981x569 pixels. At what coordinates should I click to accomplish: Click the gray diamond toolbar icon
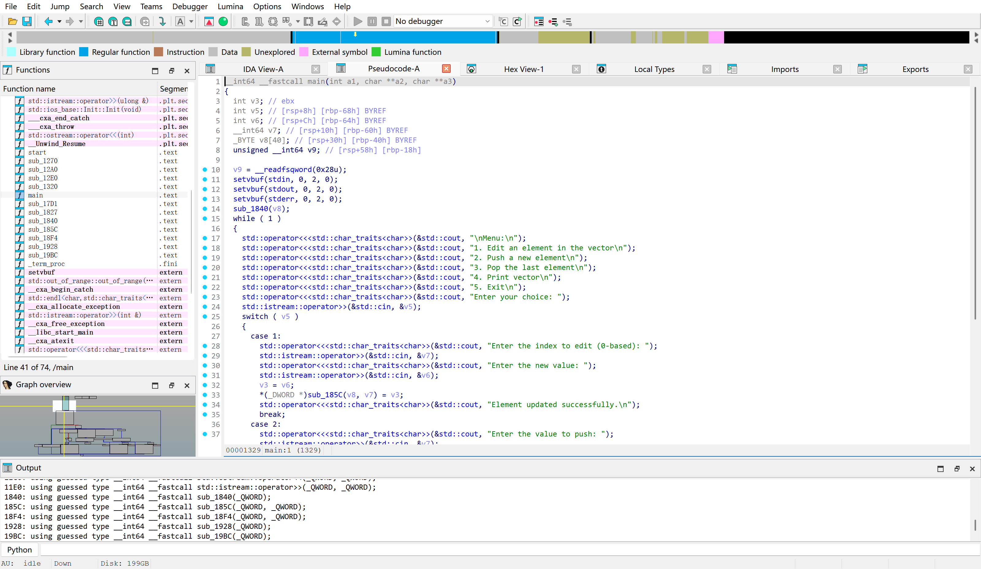click(x=337, y=21)
